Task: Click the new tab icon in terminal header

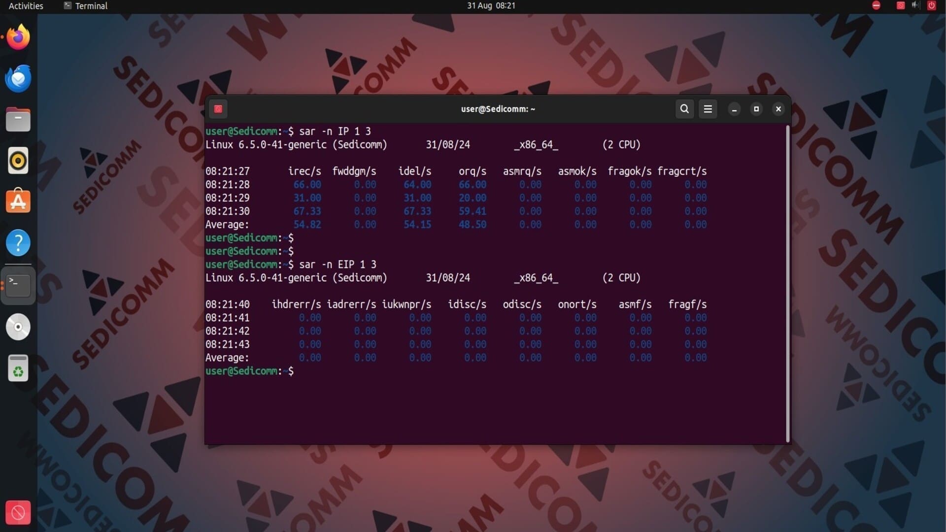Action: (x=218, y=109)
